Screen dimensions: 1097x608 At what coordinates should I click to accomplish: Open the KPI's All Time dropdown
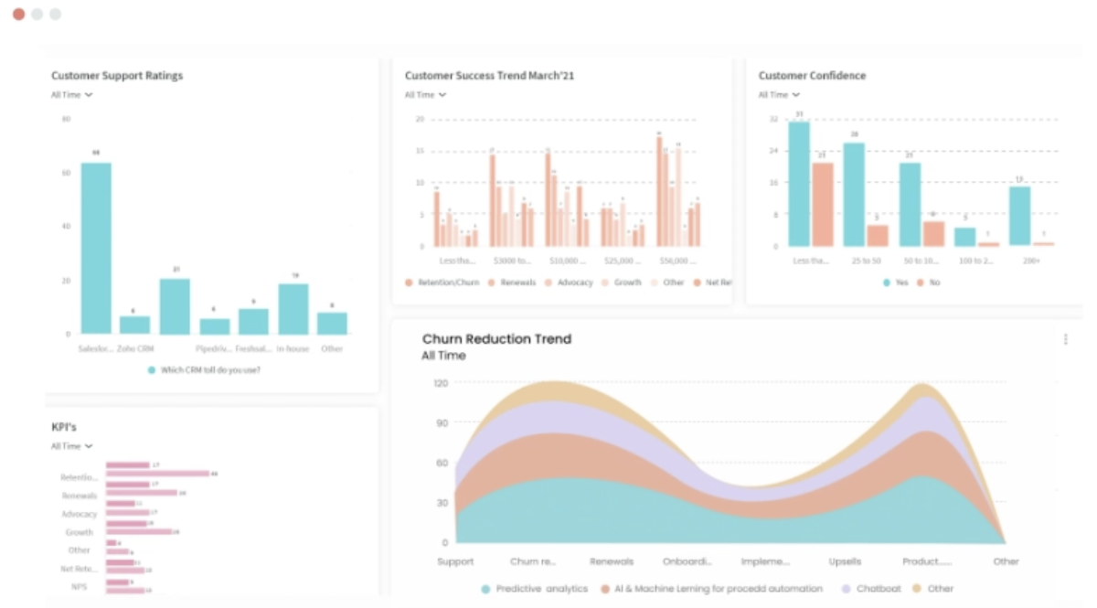[71, 446]
